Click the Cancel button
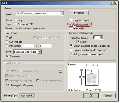This screenshot has height=103, width=120. (x=108, y=96)
